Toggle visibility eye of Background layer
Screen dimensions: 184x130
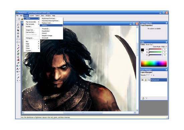pyautogui.click(x=143, y=80)
